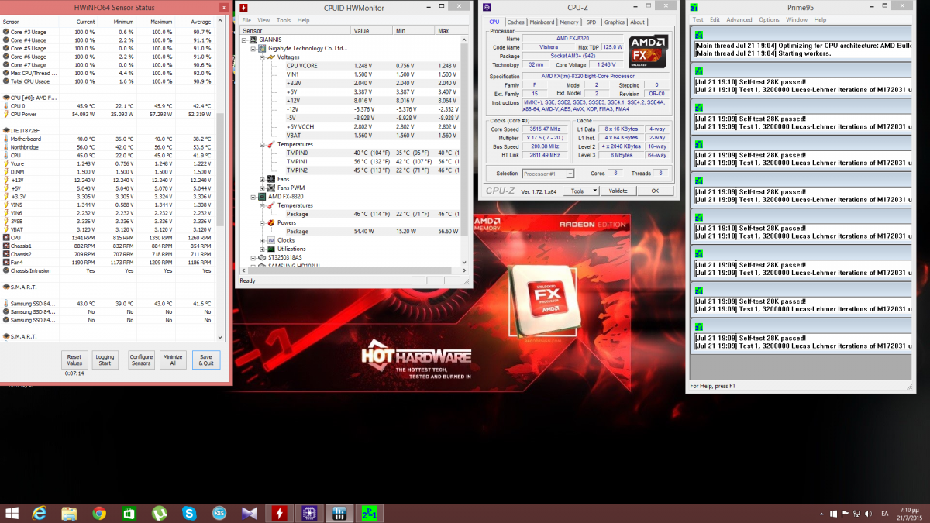The height and width of the screenshot is (523, 930).
Task: Expand the Fans node in HWMonitor
Action: click(x=262, y=179)
